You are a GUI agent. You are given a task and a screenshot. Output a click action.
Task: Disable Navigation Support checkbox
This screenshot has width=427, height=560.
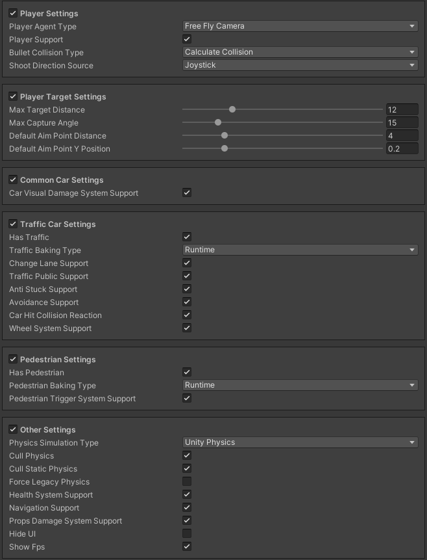pyautogui.click(x=187, y=507)
